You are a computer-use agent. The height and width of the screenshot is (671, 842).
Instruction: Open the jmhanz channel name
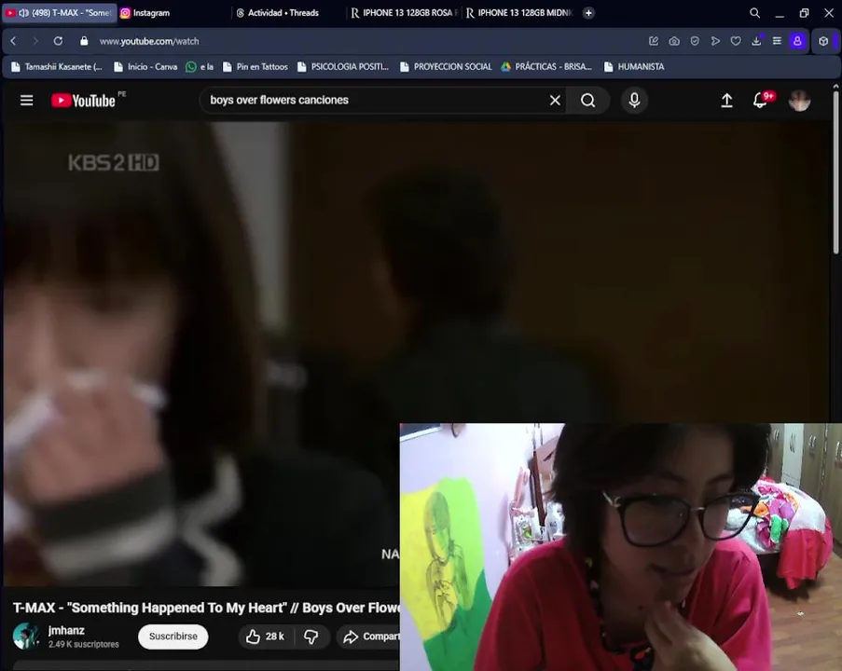66,630
